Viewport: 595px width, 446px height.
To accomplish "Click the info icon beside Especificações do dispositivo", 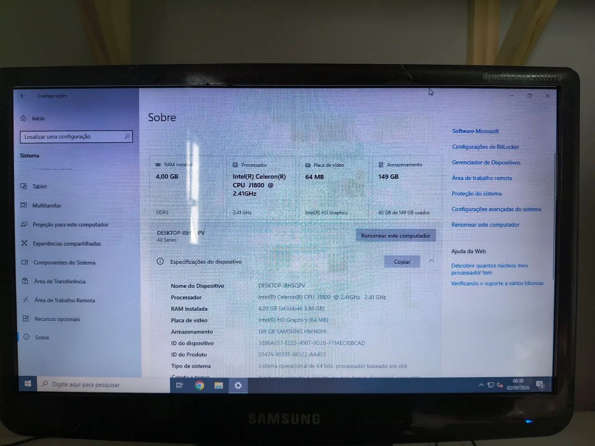I will (160, 262).
